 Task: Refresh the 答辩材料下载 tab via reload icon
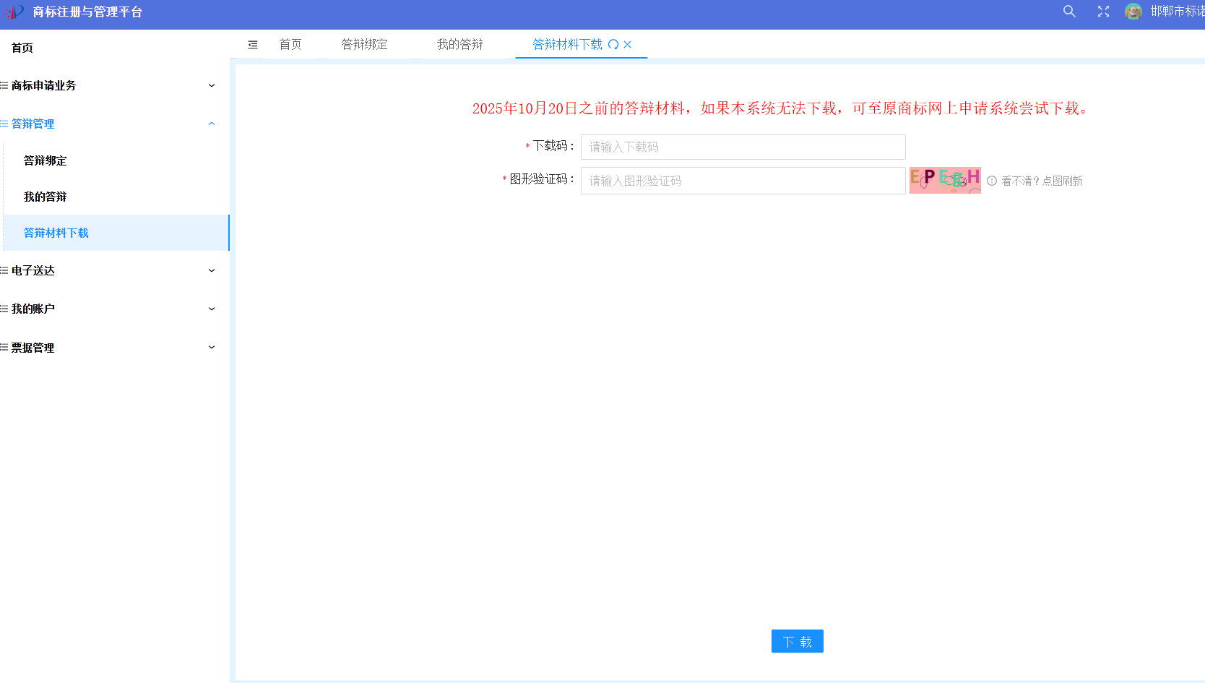pos(613,45)
